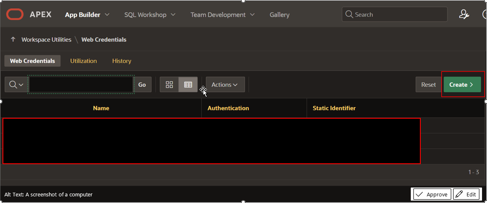Screen dimensions: 487x203
Task: Click the Reset button
Action: [x=428, y=85]
